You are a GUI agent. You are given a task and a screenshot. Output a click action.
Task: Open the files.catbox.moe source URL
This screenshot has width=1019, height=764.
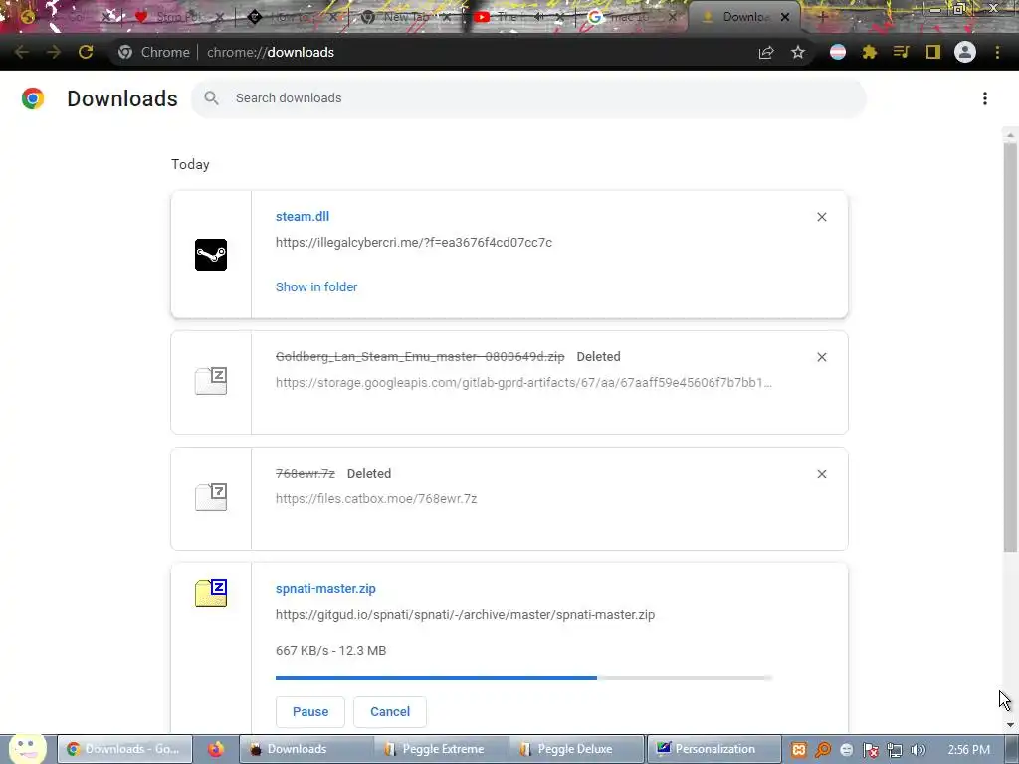pyautogui.click(x=376, y=499)
